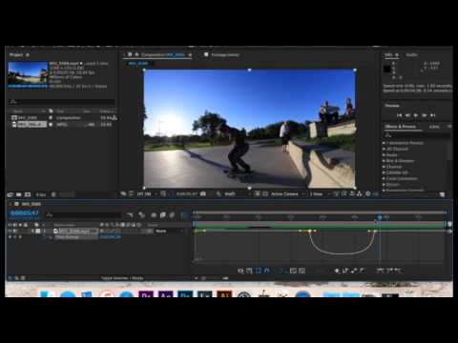Choose which properties are shown in graph editor
Image resolution: width=458 pixels, height=343 pixels.
[x=240, y=271]
